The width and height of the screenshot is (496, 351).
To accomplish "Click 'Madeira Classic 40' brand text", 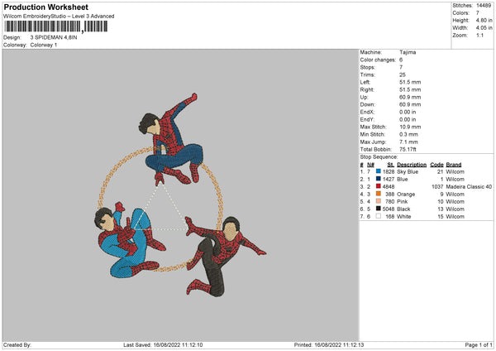I will click(469, 187).
